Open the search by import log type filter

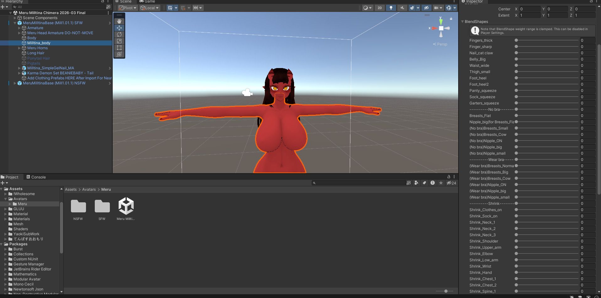click(x=433, y=183)
